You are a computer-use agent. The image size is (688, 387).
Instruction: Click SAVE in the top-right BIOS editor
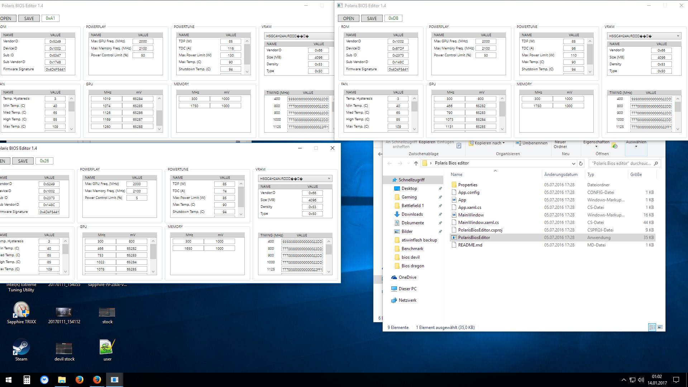pos(372,18)
